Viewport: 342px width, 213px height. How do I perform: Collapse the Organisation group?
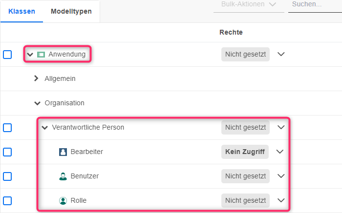click(x=38, y=103)
